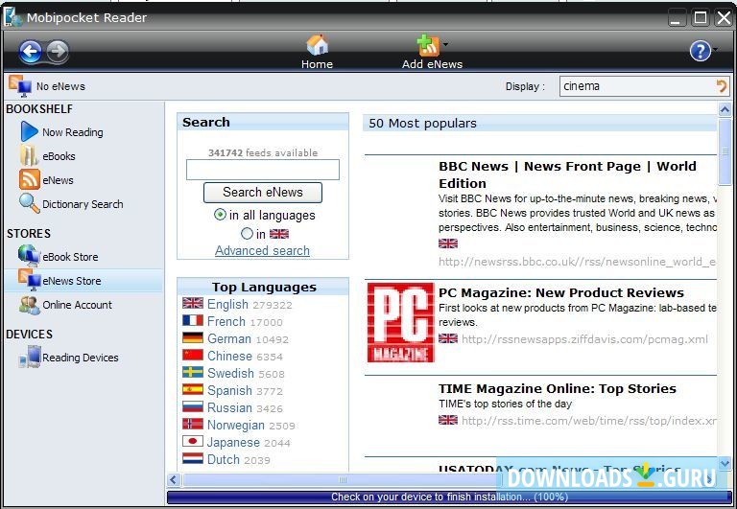Click the Dictionary Search label
The height and width of the screenshot is (509, 737).
83,204
